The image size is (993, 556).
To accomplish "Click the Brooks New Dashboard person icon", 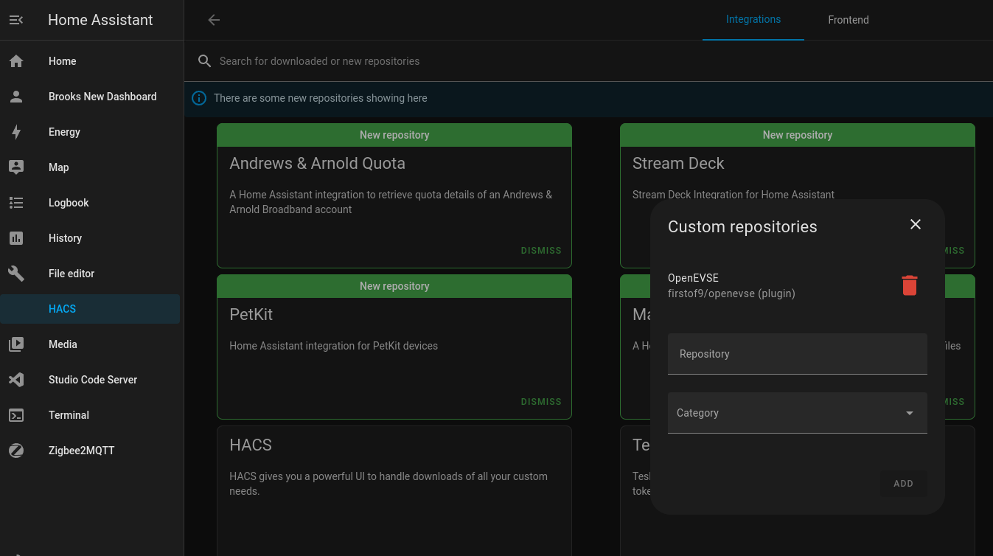I will [x=16, y=97].
